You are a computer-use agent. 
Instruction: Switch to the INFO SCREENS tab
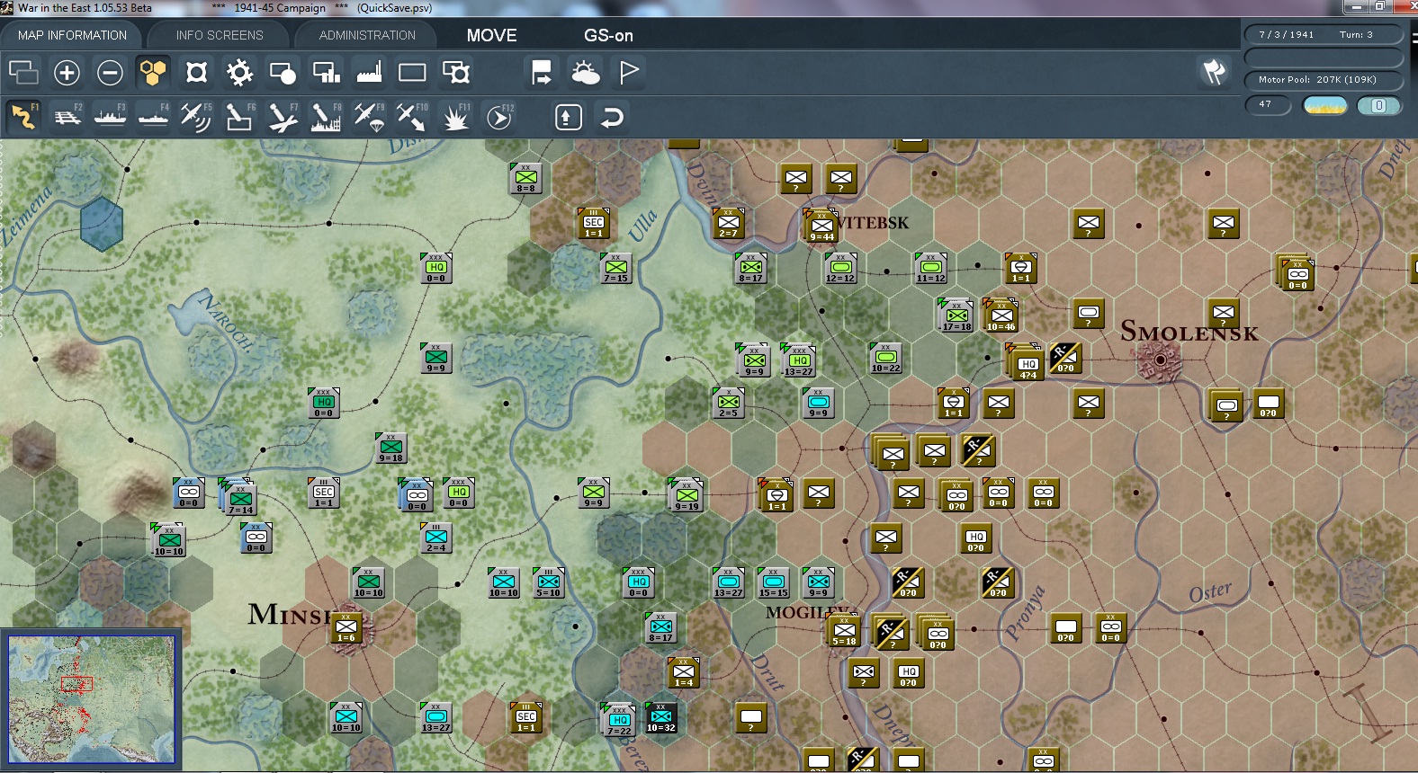click(x=220, y=35)
